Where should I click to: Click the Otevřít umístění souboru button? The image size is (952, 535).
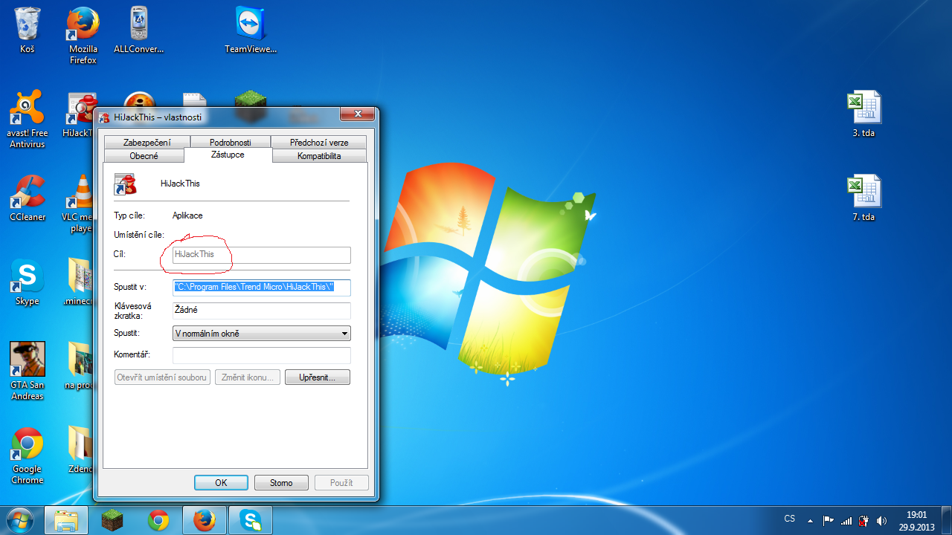coord(163,377)
